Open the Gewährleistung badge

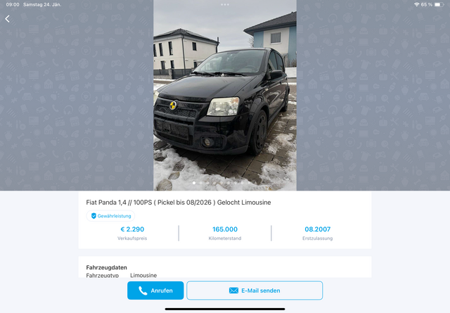111,216
